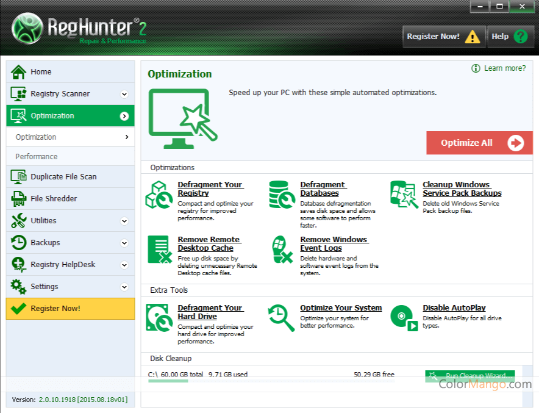This screenshot has width=539, height=413.
Task: Open the Help button
Action: tap(510, 37)
